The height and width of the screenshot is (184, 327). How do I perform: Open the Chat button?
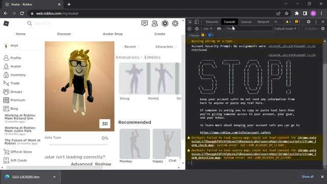173,160
